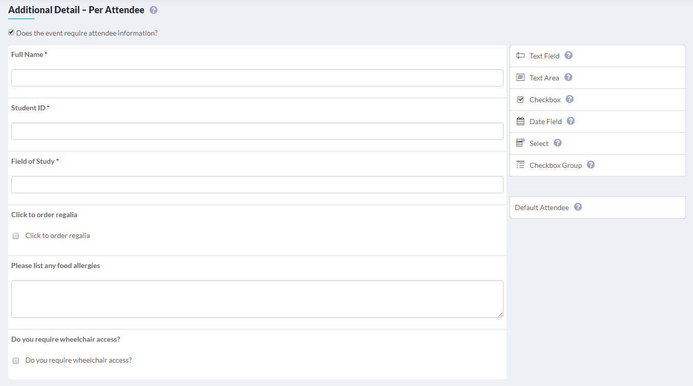Screen dimensions: 693x386
Task: Click bold 'Do you require wheelchair access?' heading
Action: coord(66,339)
